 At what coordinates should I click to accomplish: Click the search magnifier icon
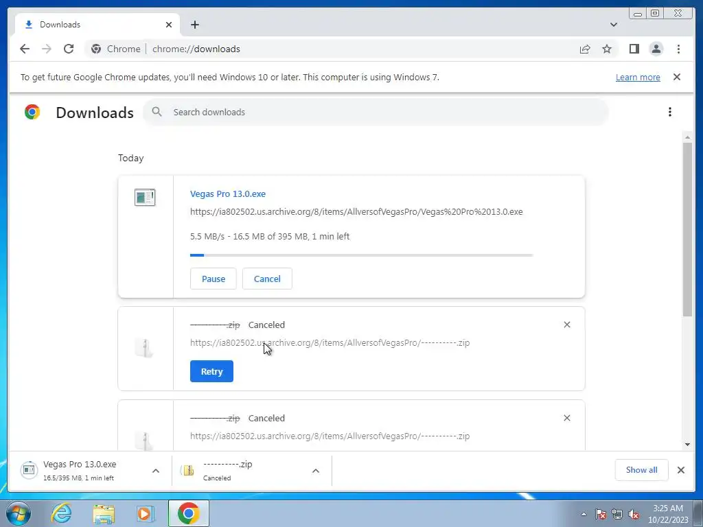[157, 112]
